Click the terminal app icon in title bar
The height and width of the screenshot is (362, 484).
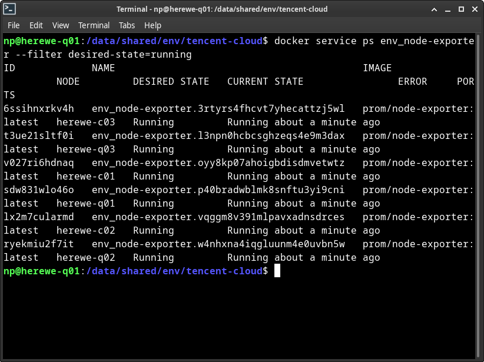(x=9, y=9)
